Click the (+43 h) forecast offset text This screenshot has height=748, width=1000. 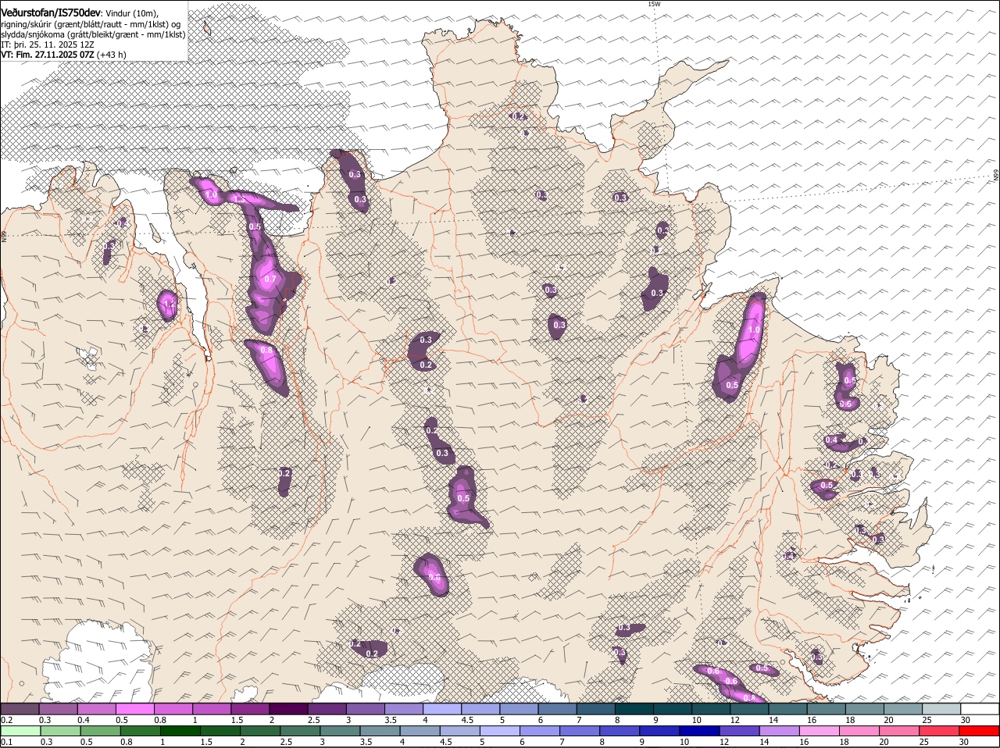(x=112, y=55)
